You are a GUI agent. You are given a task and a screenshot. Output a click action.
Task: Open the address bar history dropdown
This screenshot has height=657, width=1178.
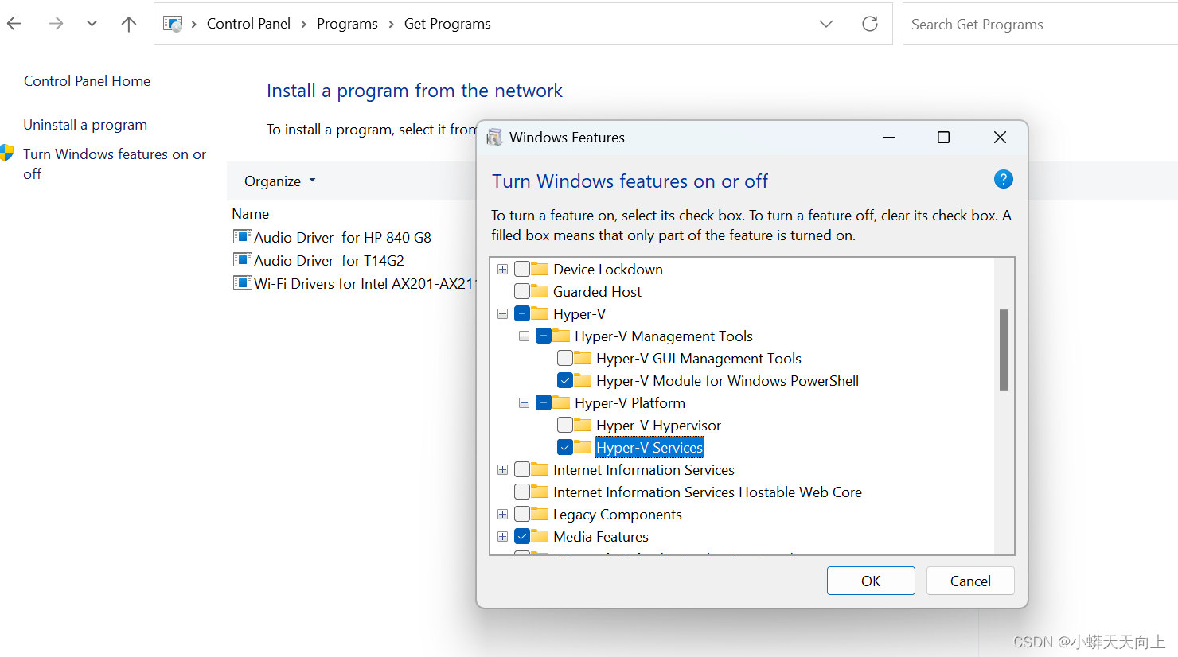click(x=826, y=24)
